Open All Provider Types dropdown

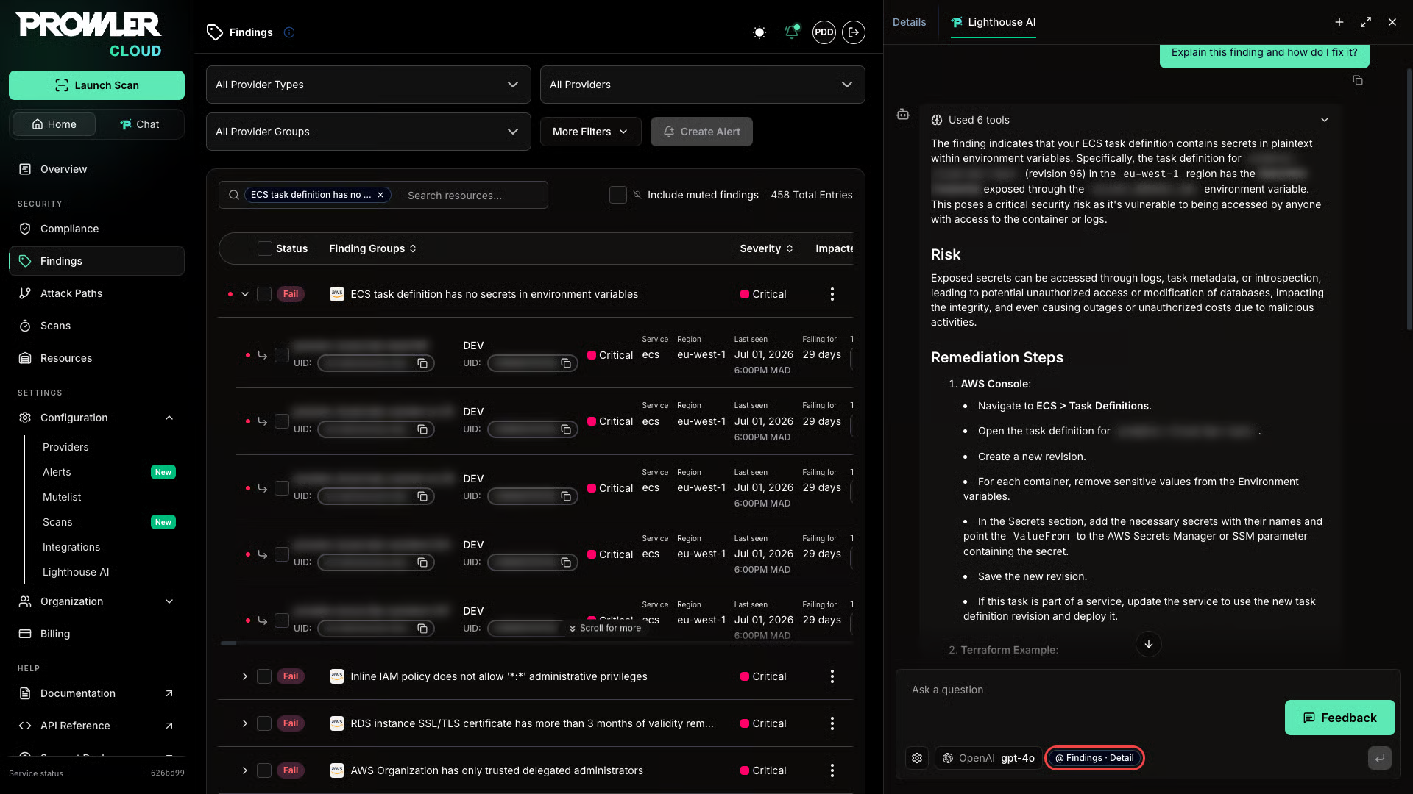click(368, 85)
